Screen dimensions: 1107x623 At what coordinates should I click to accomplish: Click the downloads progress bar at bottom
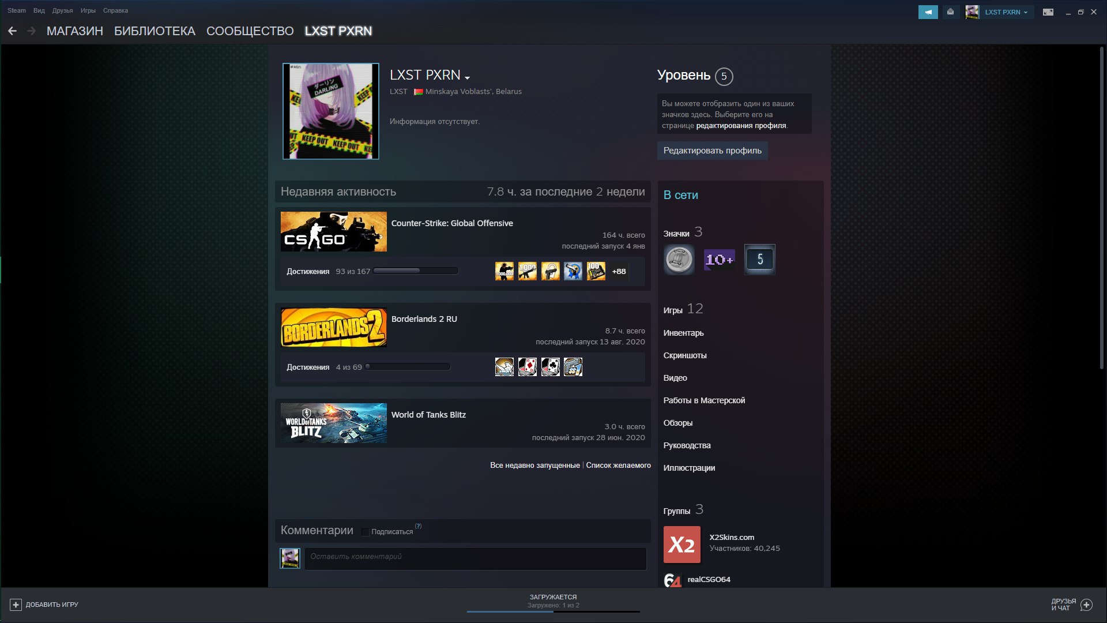[553, 611]
